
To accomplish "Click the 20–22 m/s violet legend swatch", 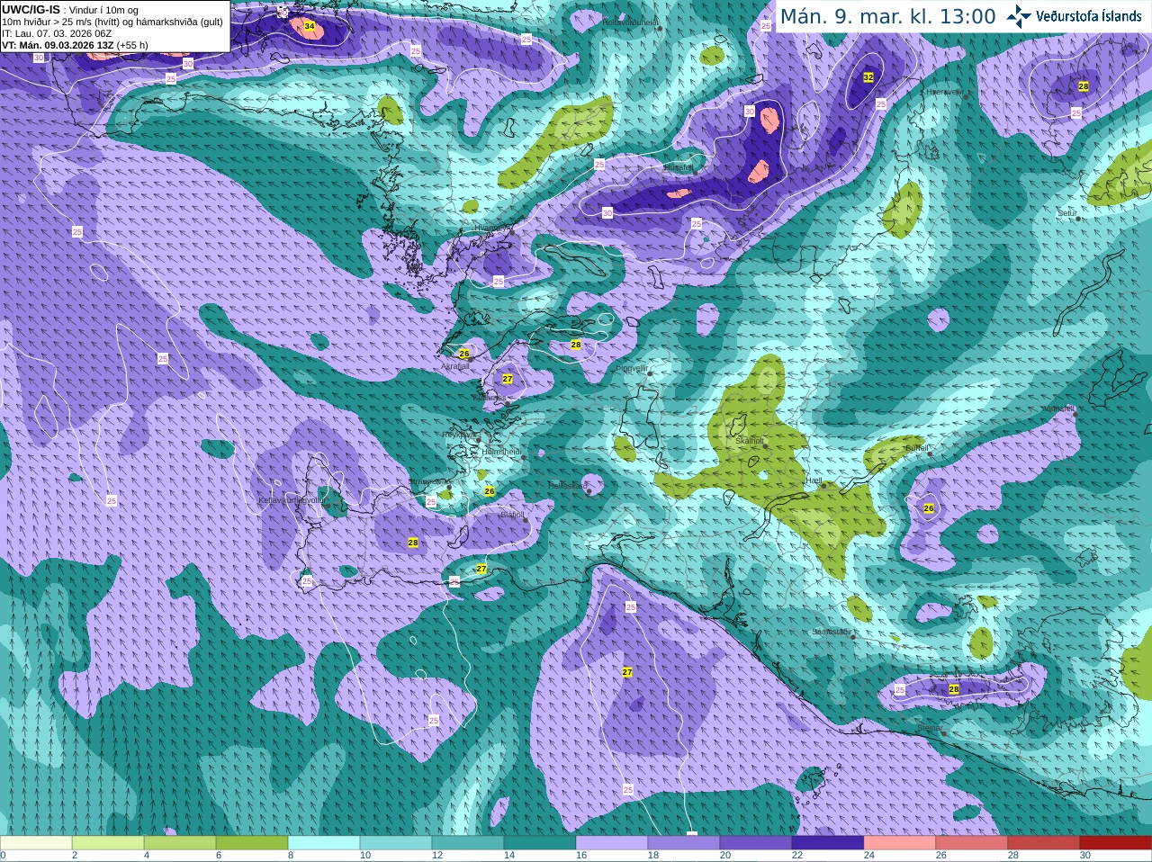I will coord(756,843).
